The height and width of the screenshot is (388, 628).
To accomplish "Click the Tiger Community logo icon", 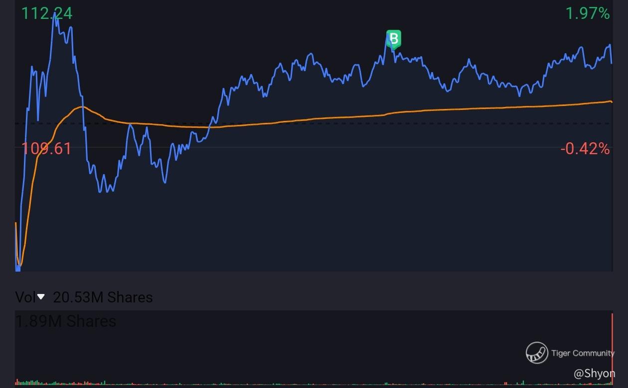I will tap(537, 353).
